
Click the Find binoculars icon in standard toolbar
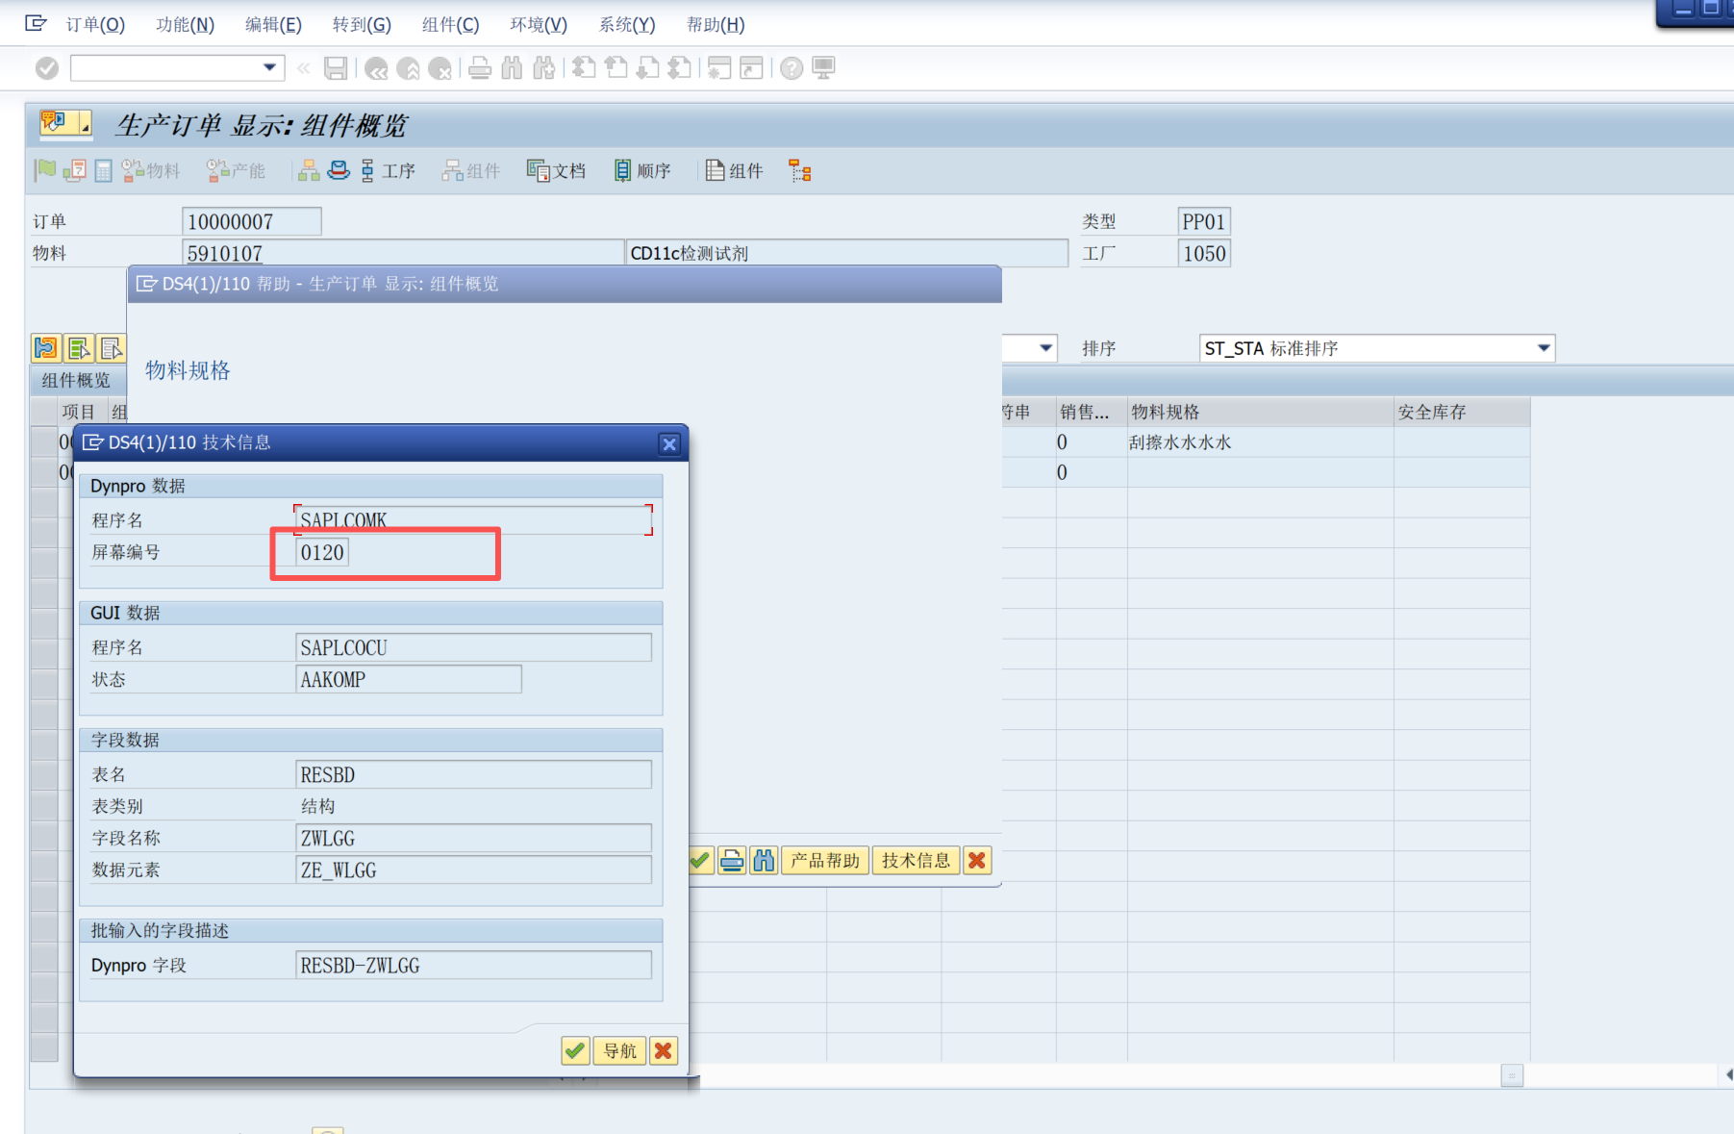(x=512, y=68)
